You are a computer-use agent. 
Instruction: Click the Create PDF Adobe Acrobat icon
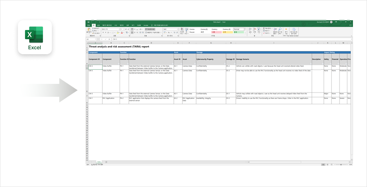(294, 30)
